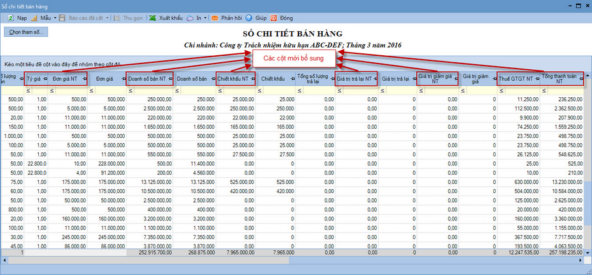Sort by the Doanh số bán column header
This screenshot has width=592, height=275.
coord(192,78)
